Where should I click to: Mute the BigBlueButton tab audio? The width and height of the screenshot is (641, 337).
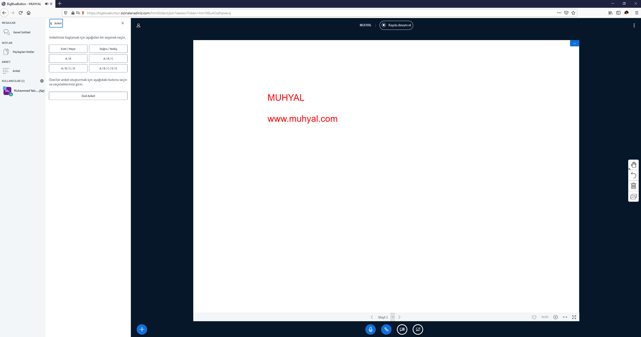(47, 4)
